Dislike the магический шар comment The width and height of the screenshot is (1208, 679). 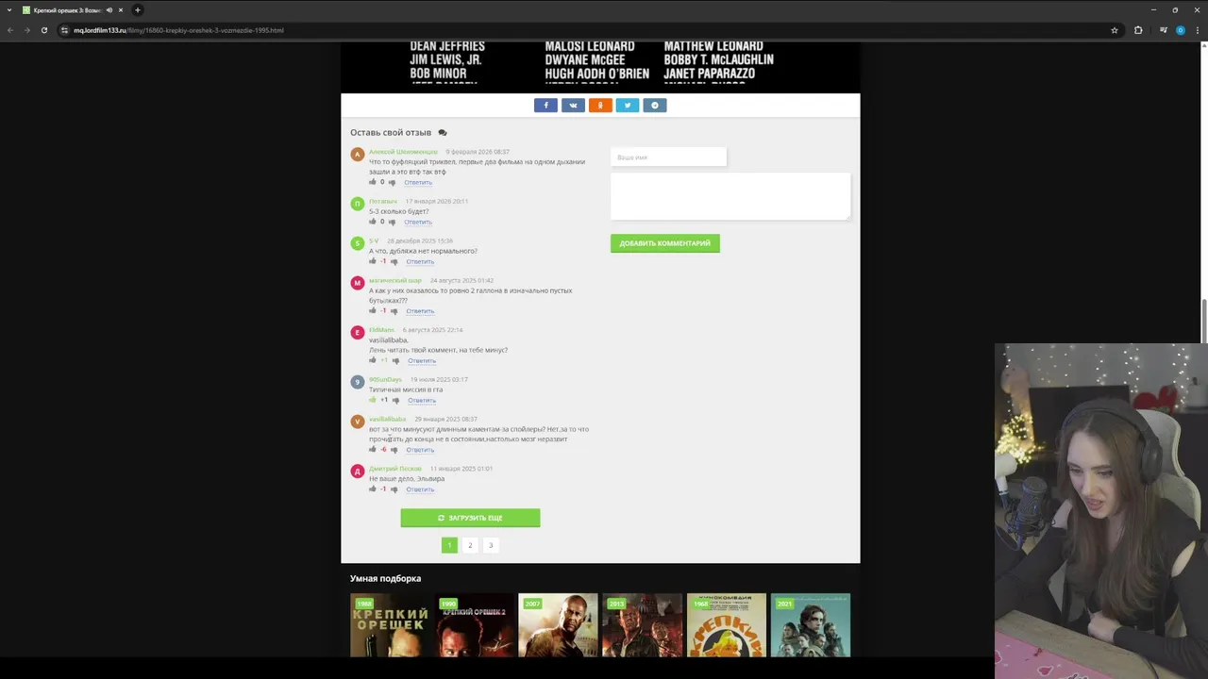click(394, 310)
